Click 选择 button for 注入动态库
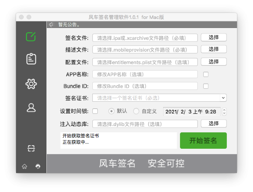This screenshot has height=192, width=253. tap(214, 124)
